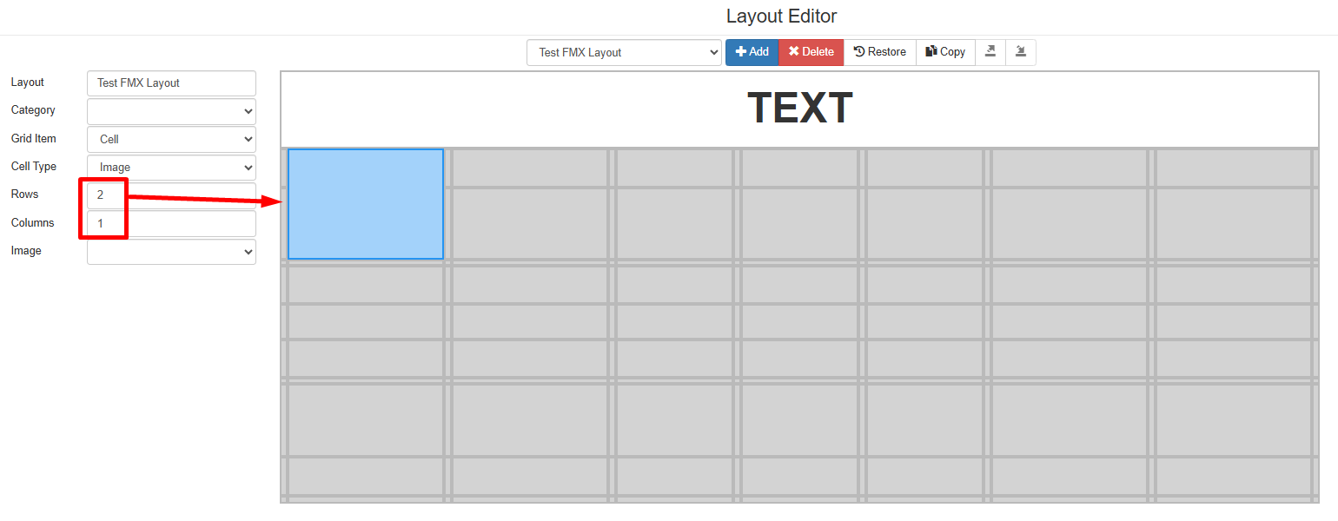Click the Columns input field
The width and height of the screenshot is (1338, 521).
click(171, 223)
